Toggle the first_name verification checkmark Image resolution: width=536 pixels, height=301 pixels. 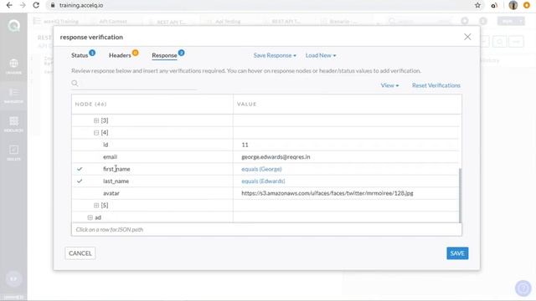pyautogui.click(x=80, y=169)
